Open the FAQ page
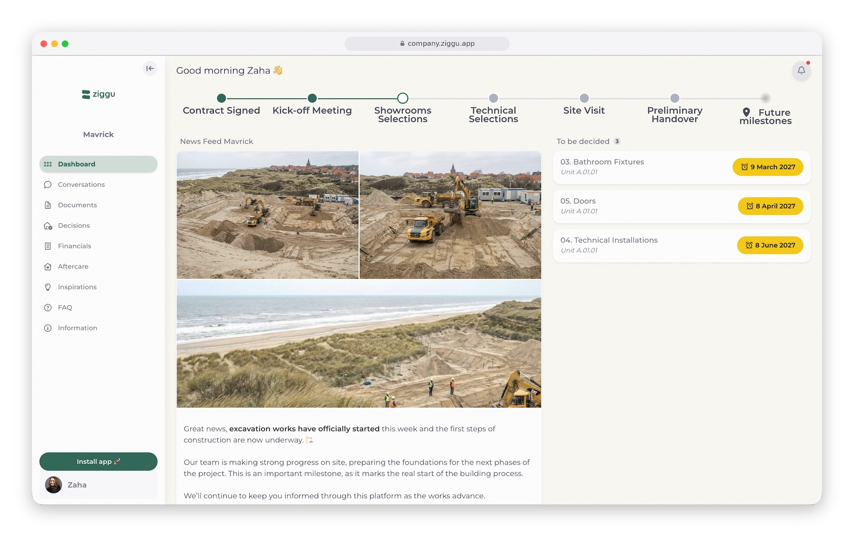 [99, 308]
